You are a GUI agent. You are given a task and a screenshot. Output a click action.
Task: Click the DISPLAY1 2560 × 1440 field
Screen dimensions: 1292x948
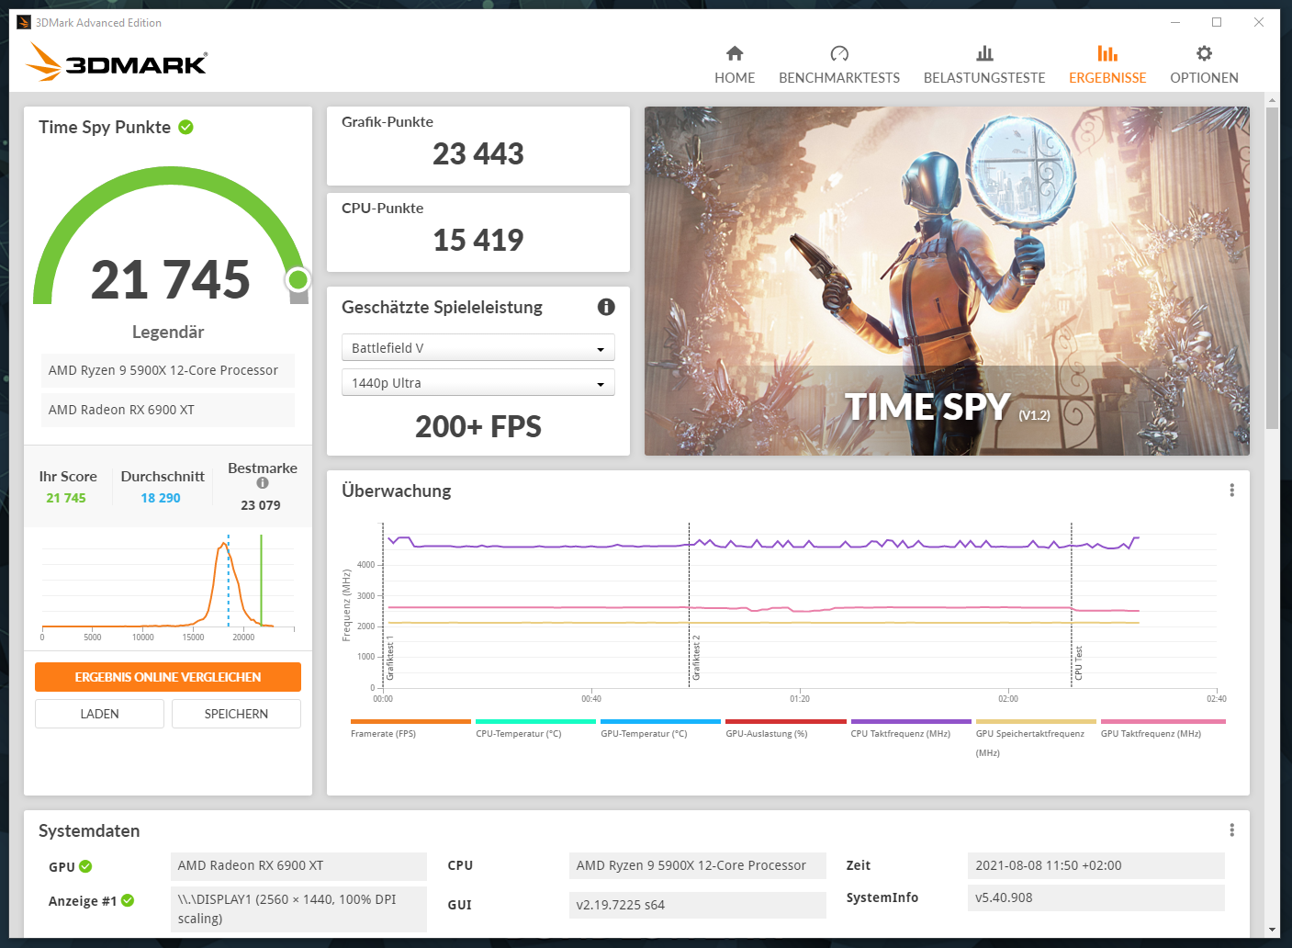[298, 908]
